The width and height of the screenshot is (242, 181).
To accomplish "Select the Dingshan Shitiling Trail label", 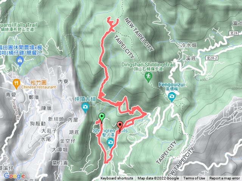I will click(x=148, y=66).
